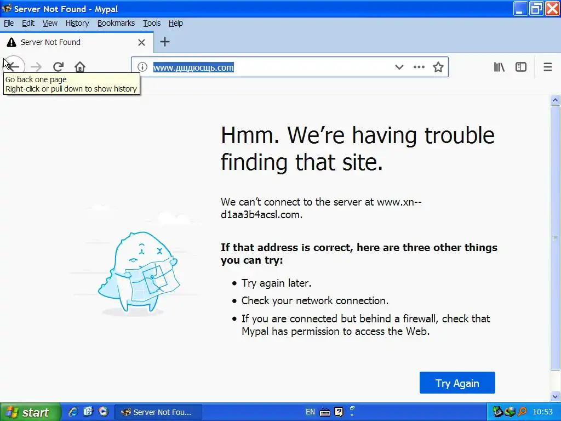
Task: Select Server Not Found taskbar button
Action: coord(158,412)
